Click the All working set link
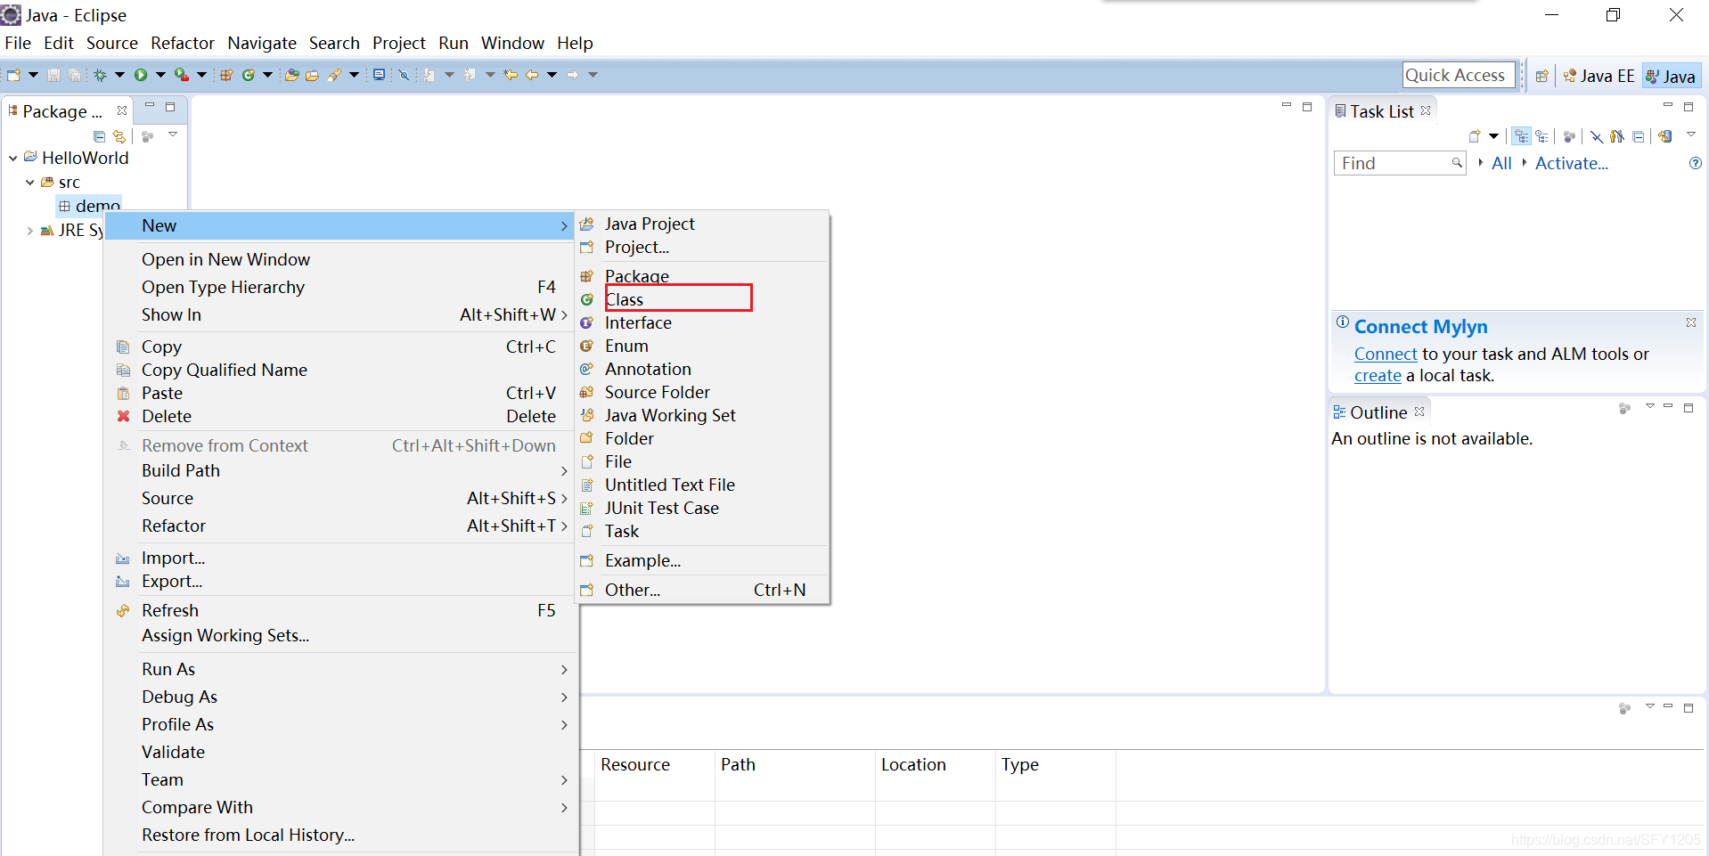1709x856 pixels. [x=1501, y=163]
